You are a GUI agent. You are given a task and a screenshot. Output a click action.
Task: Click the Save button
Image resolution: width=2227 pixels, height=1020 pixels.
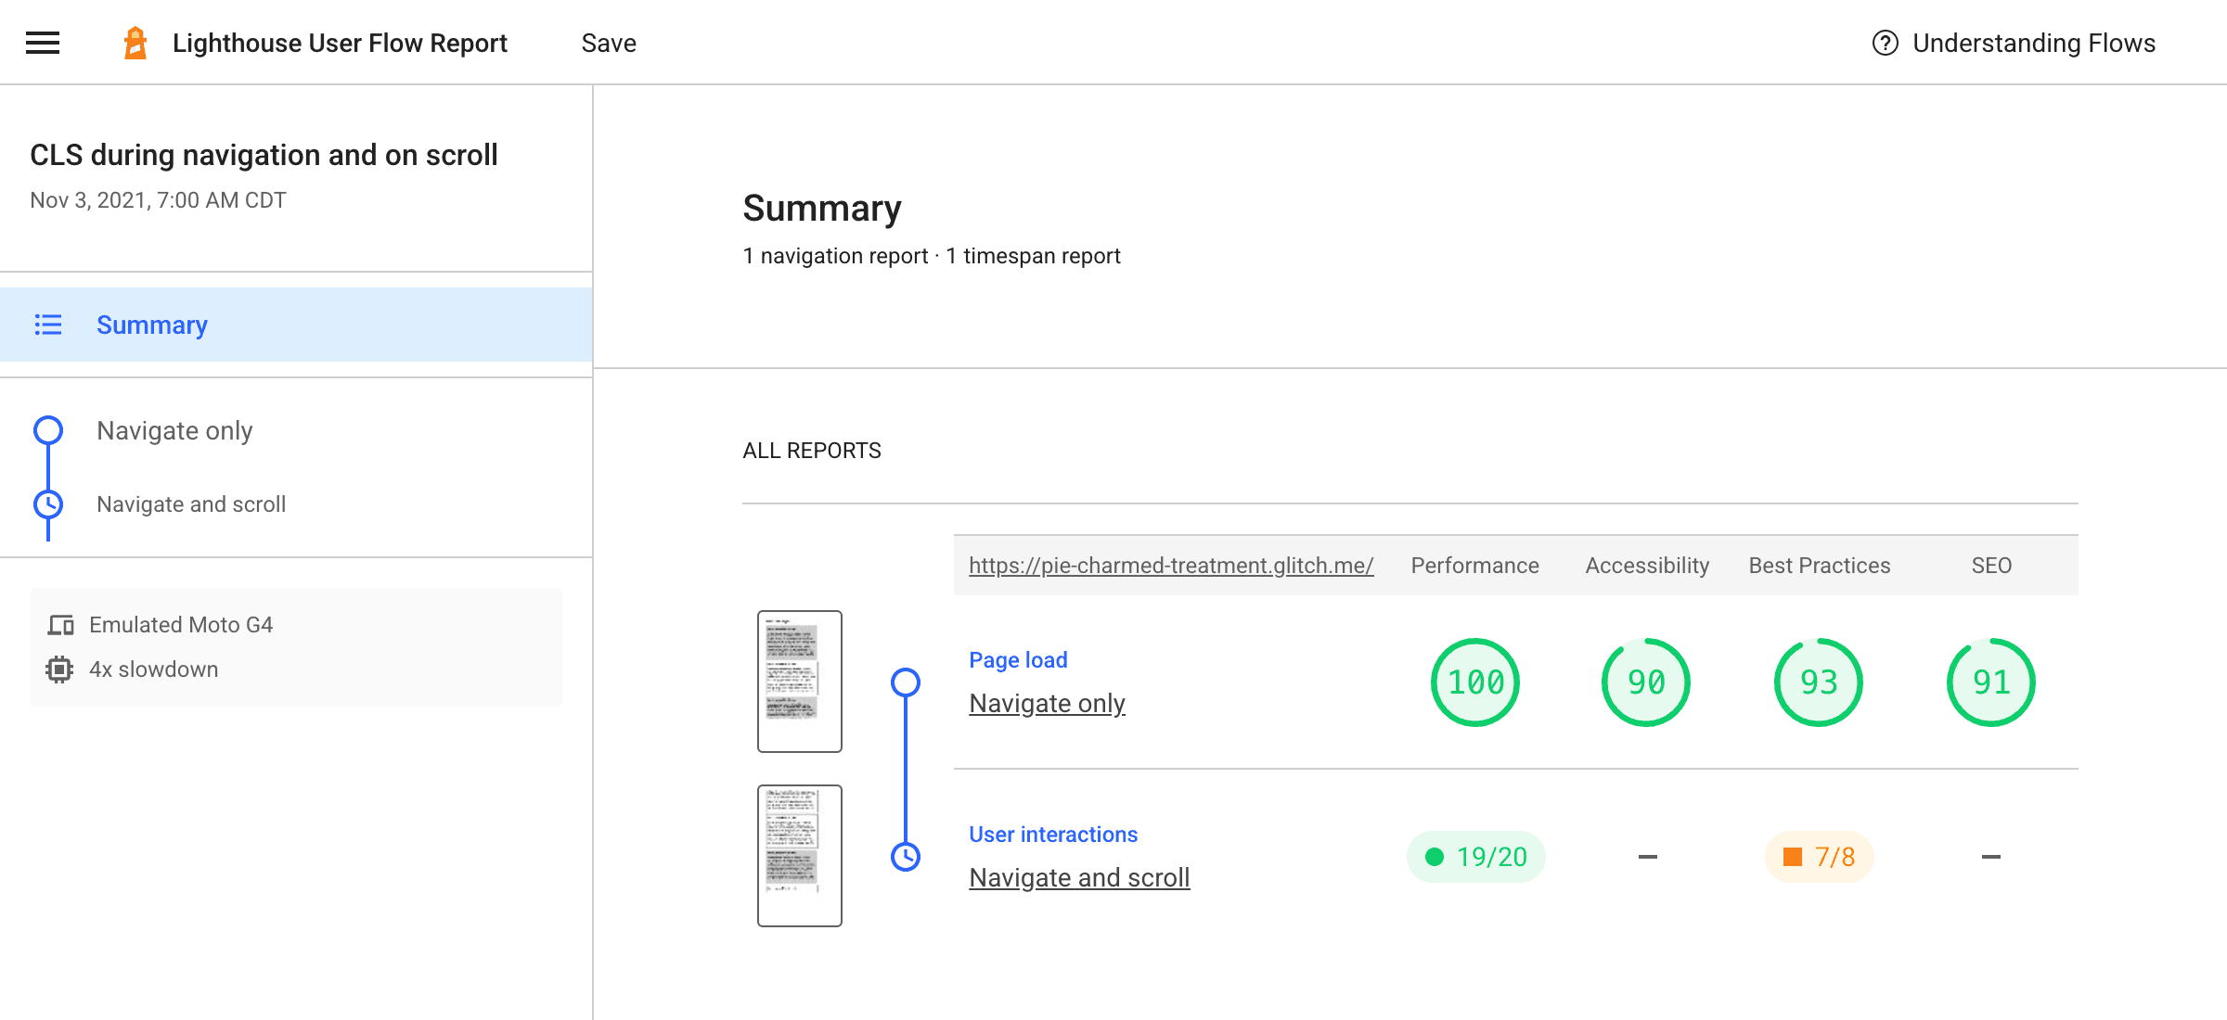coord(610,41)
